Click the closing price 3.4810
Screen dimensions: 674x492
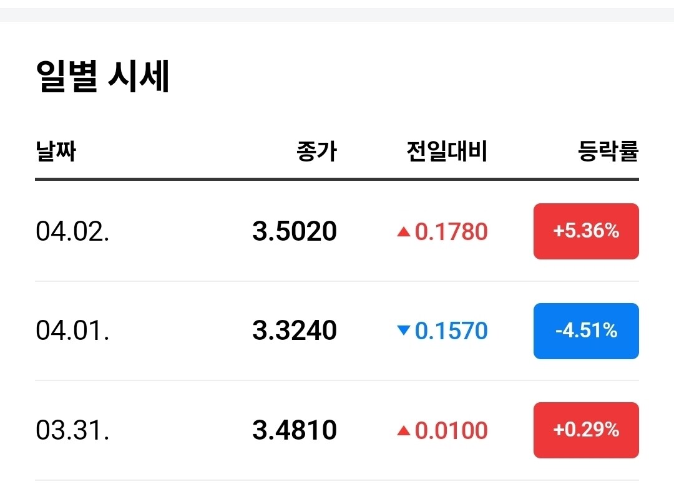[295, 430]
